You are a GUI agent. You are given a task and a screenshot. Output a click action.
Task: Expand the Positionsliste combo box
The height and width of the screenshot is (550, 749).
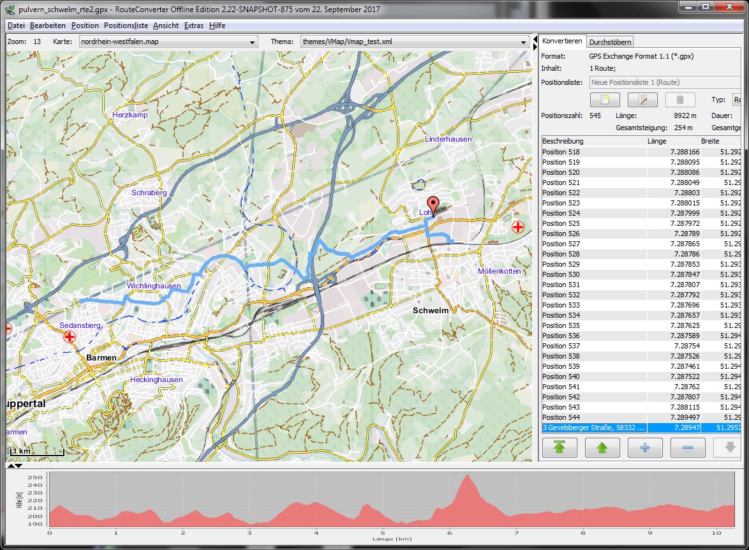[664, 82]
